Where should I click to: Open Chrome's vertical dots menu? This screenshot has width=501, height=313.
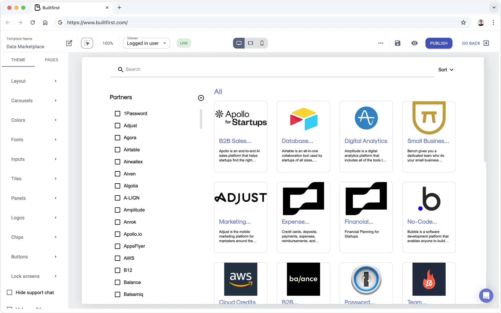pyautogui.click(x=493, y=23)
